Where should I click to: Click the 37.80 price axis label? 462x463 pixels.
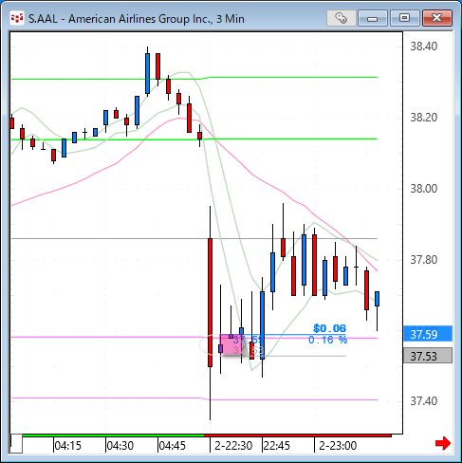(424, 260)
